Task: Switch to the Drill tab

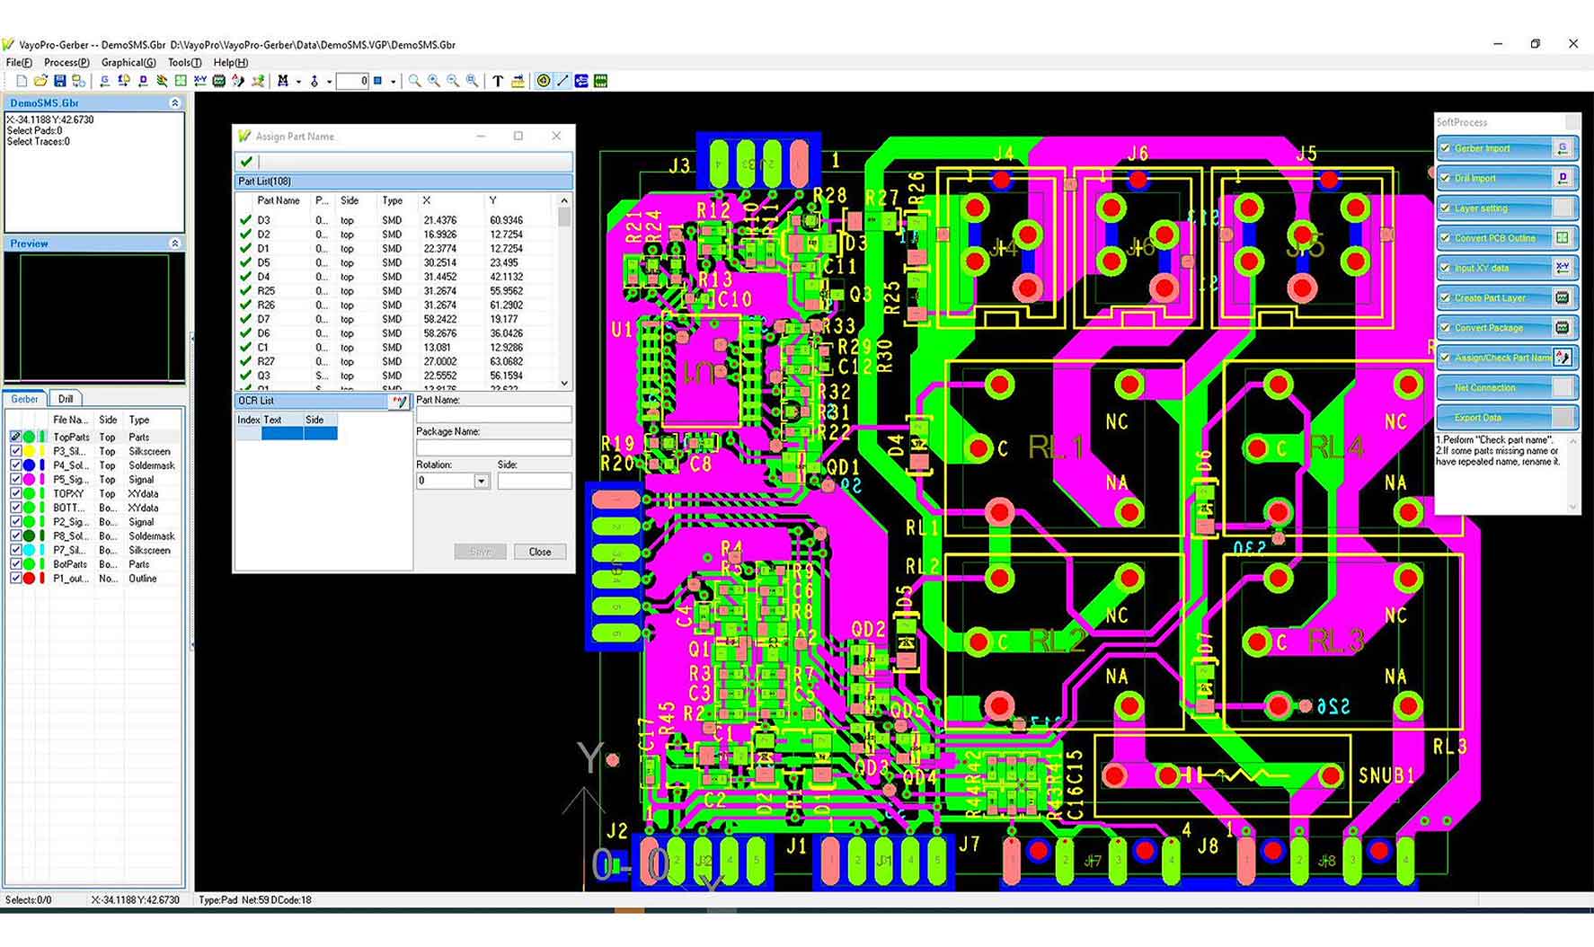Action: (x=66, y=399)
